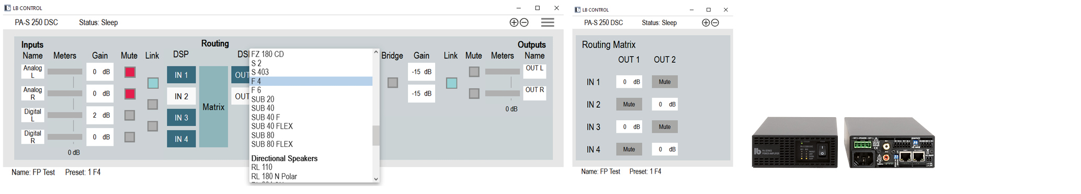Click the minus icon in Routing Matrix window
Screen dimensions: 1081x194
(715, 22)
